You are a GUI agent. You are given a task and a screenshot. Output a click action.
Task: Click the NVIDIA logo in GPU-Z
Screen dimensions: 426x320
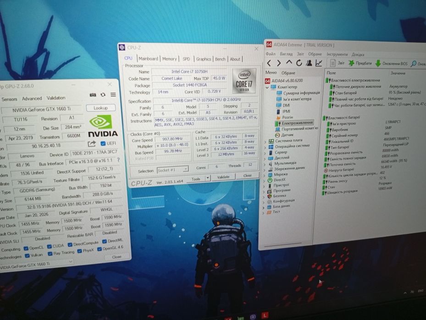click(x=102, y=125)
